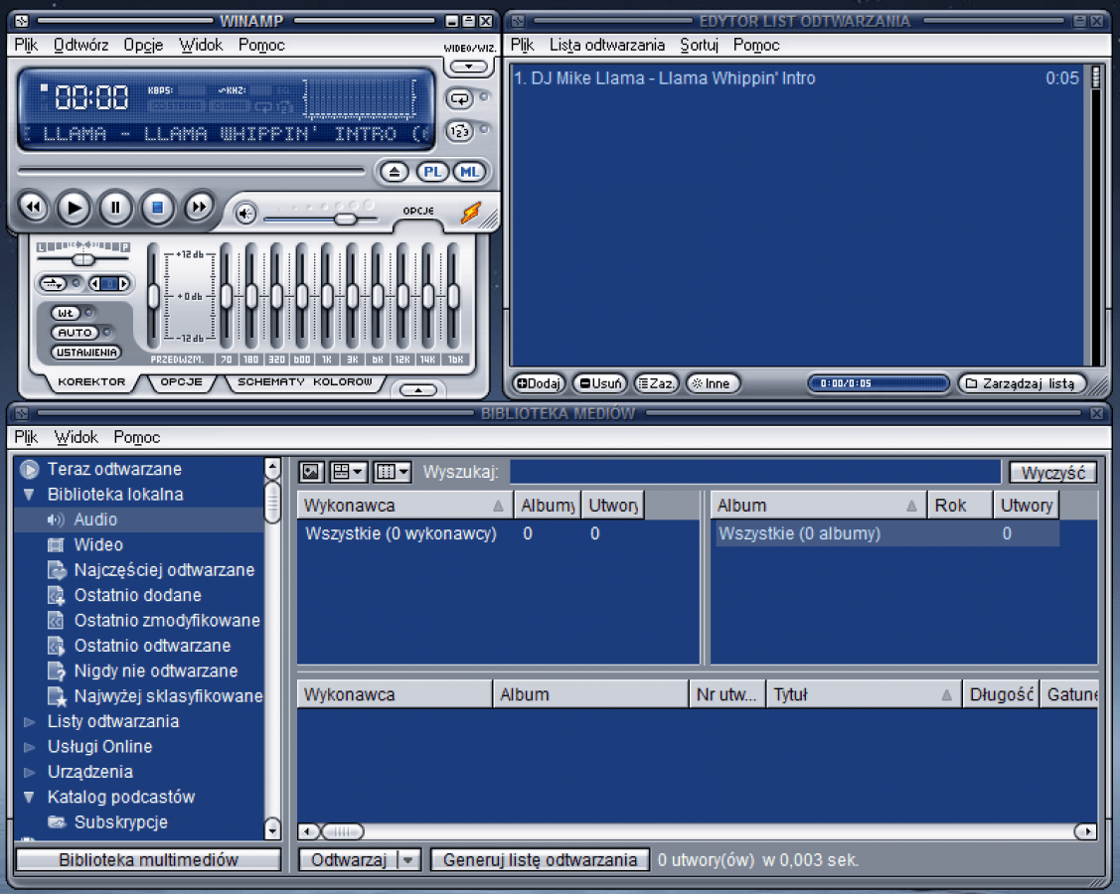Click the Najczęściej odtwarzane smart view icon
Viewport: 1120px width, 894px height.
(x=56, y=570)
